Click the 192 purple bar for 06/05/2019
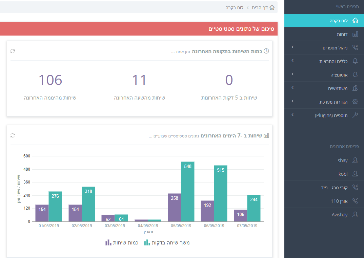364x258 pixels. pos(207,211)
